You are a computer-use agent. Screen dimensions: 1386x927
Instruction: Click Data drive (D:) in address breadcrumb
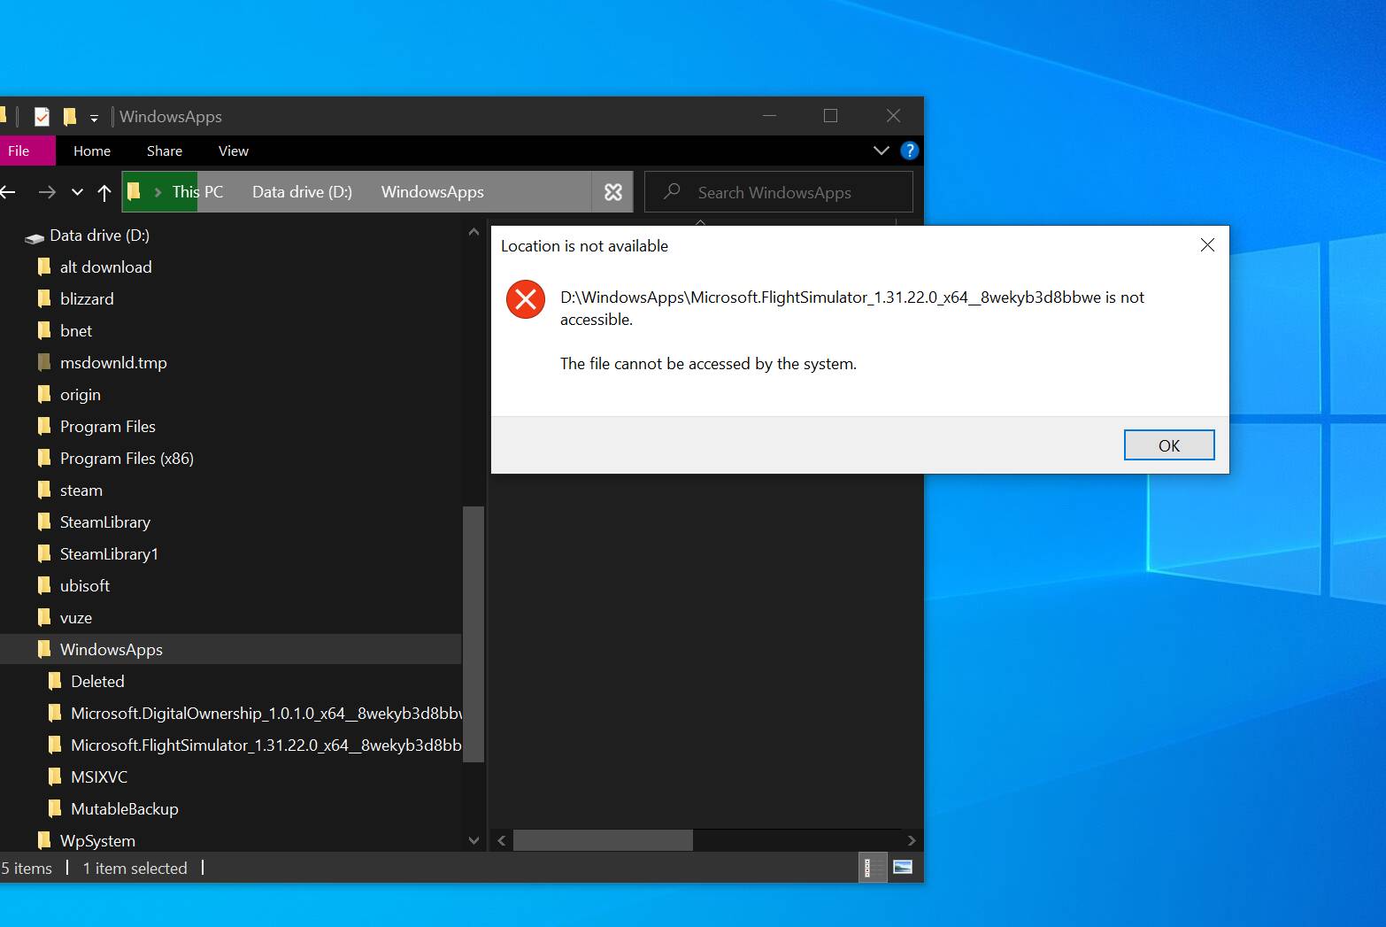point(302,192)
